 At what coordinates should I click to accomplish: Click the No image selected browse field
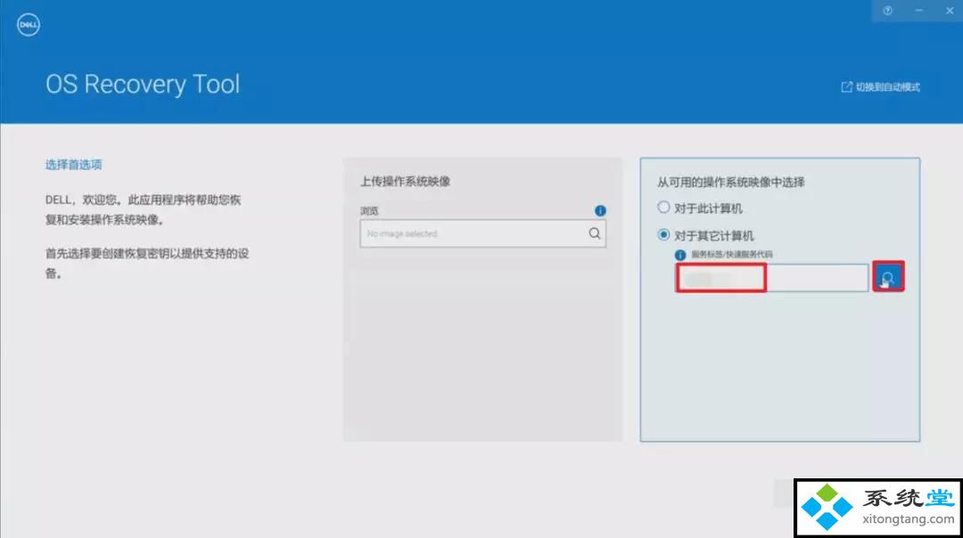click(482, 233)
